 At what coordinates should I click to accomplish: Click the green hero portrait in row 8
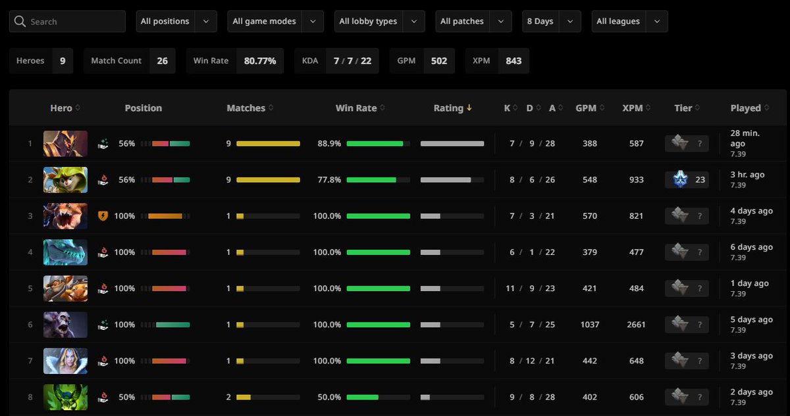click(x=65, y=397)
